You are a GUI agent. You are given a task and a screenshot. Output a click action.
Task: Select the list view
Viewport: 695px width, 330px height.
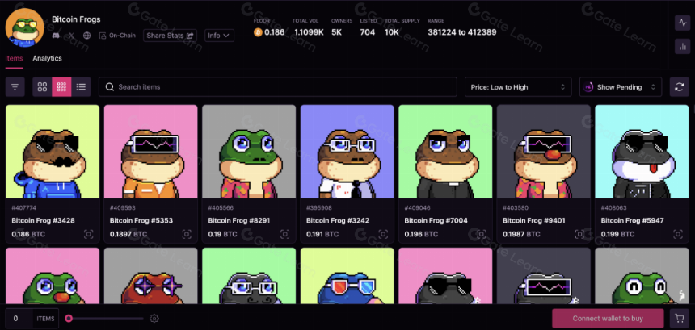pos(81,86)
